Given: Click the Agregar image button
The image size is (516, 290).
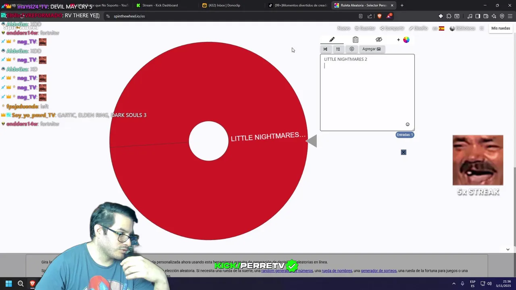Looking at the screenshot, I should [371, 49].
